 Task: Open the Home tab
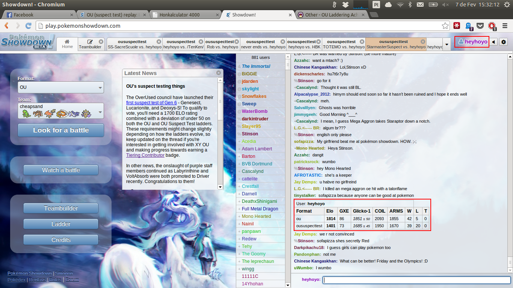pyautogui.click(x=67, y=44)
